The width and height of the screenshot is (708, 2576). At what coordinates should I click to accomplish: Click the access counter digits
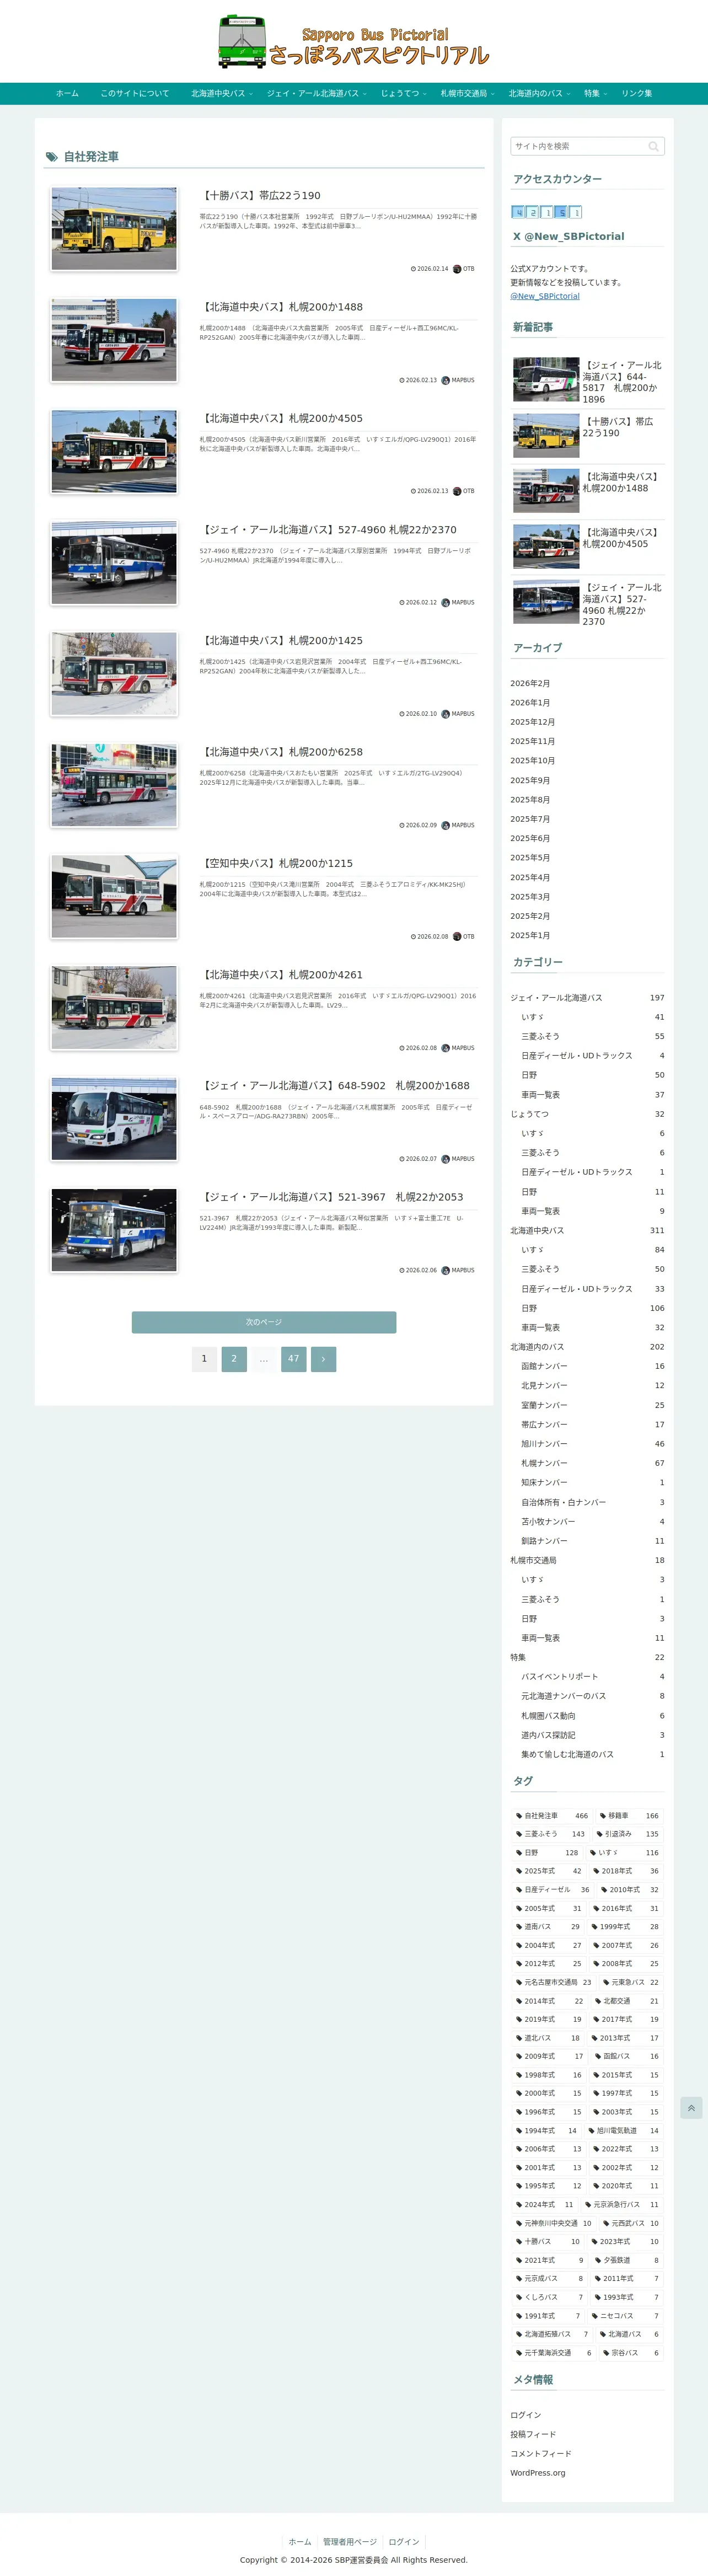pyautogui.click(x=547, y=212)
